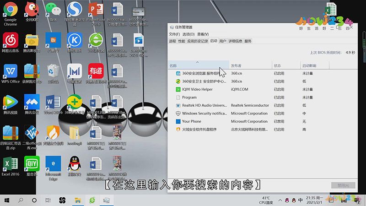Click the CPU temperature 41°C tray readout
The image size is (366, 206).
(x=266, y=200)
